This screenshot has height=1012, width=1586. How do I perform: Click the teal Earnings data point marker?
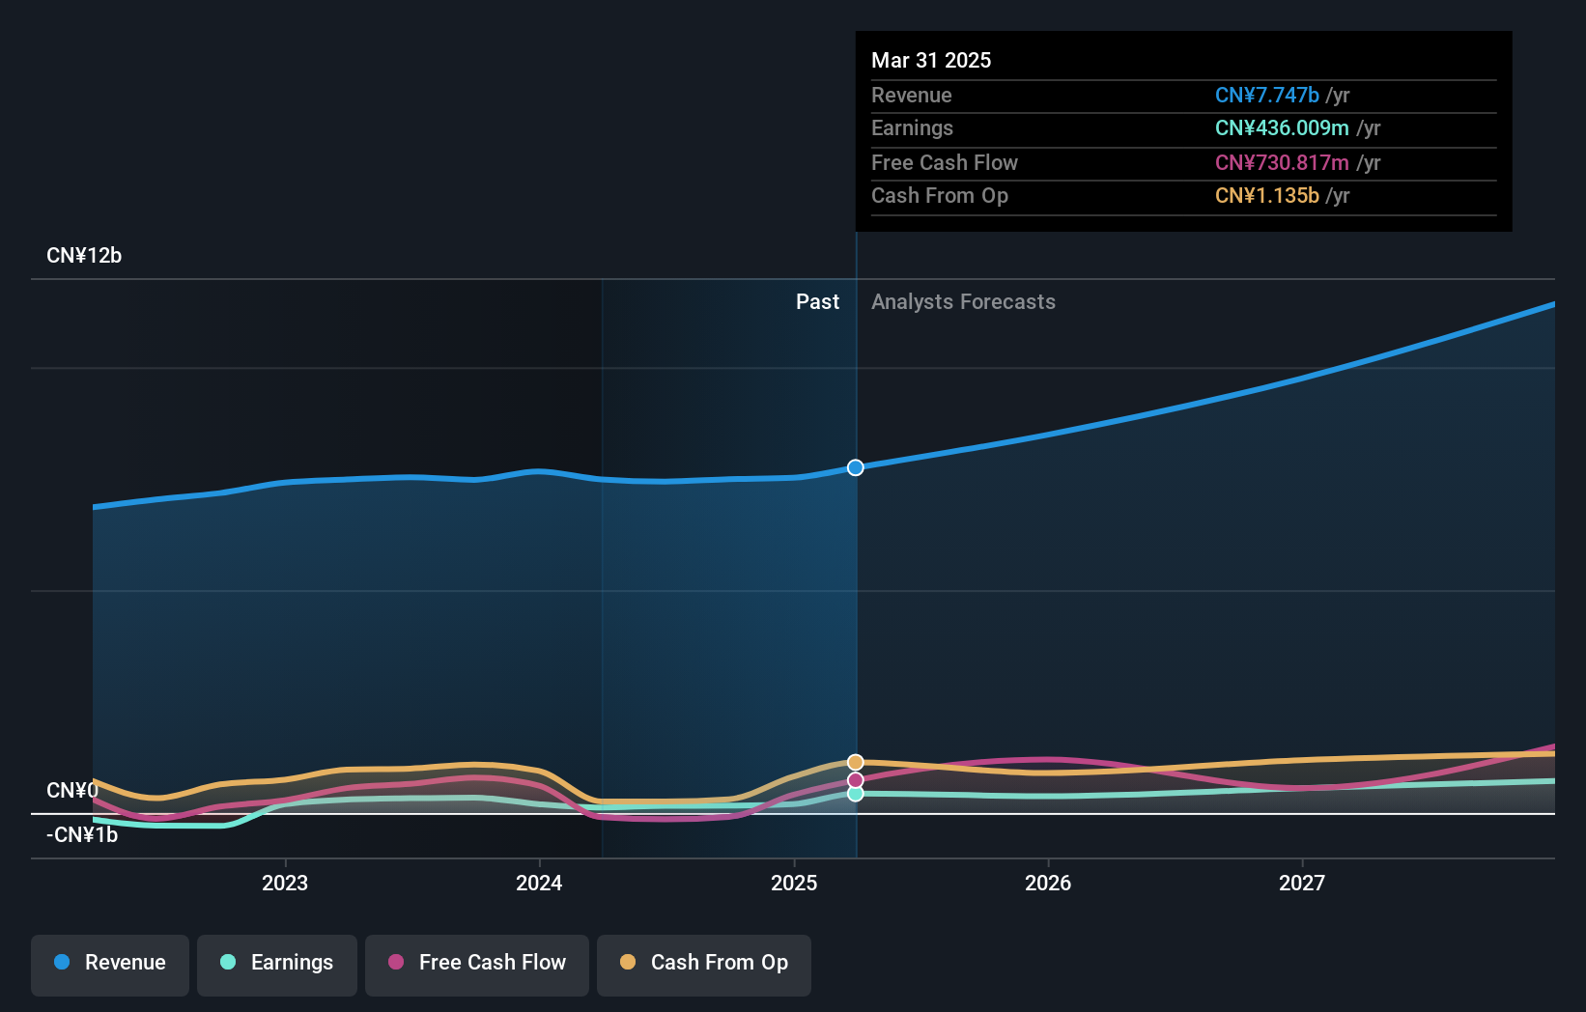[x=856, y=794]
